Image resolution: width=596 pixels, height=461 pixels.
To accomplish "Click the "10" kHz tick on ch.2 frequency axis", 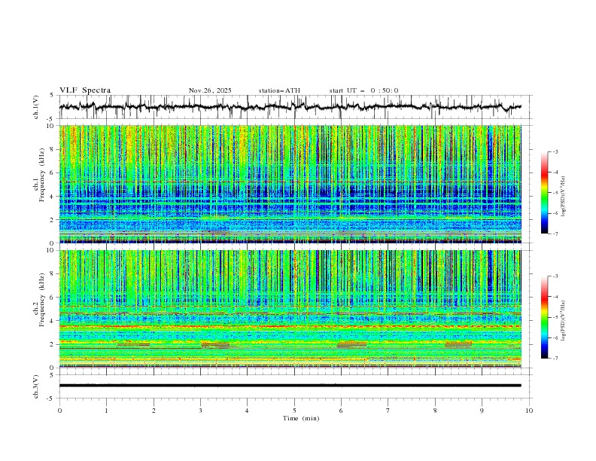I will [52, 250].
